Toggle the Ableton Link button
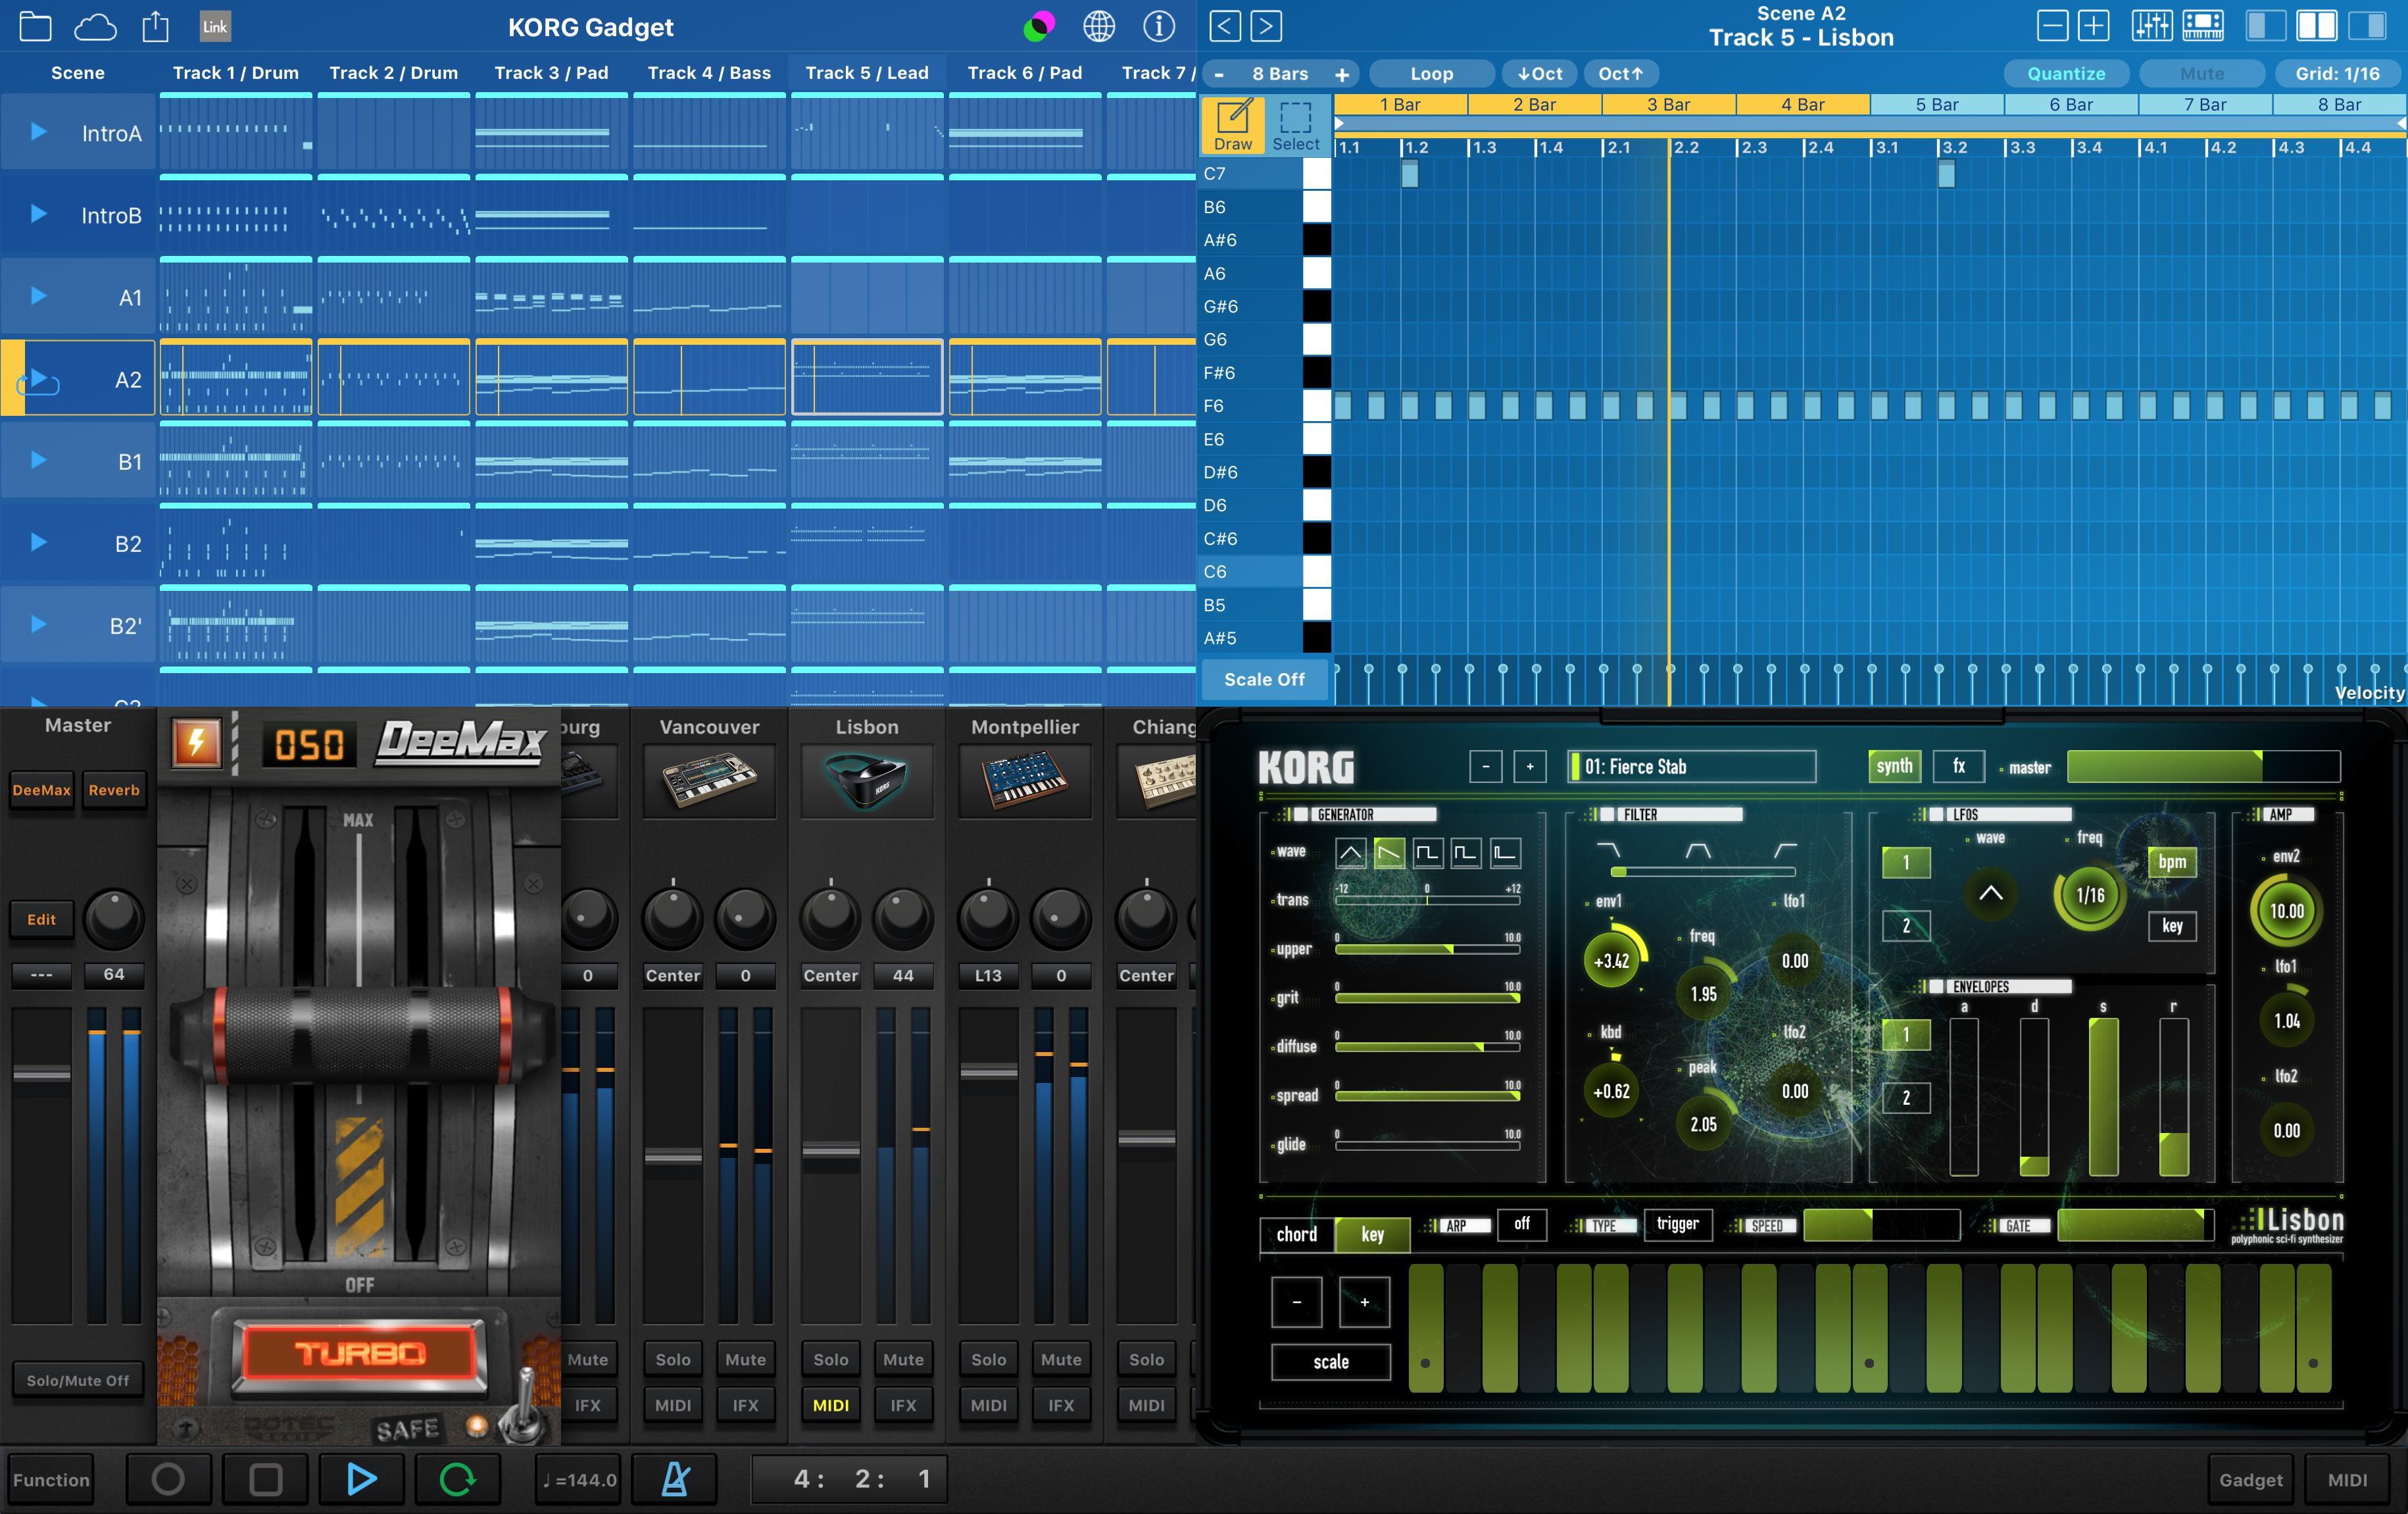 point(215,27)
